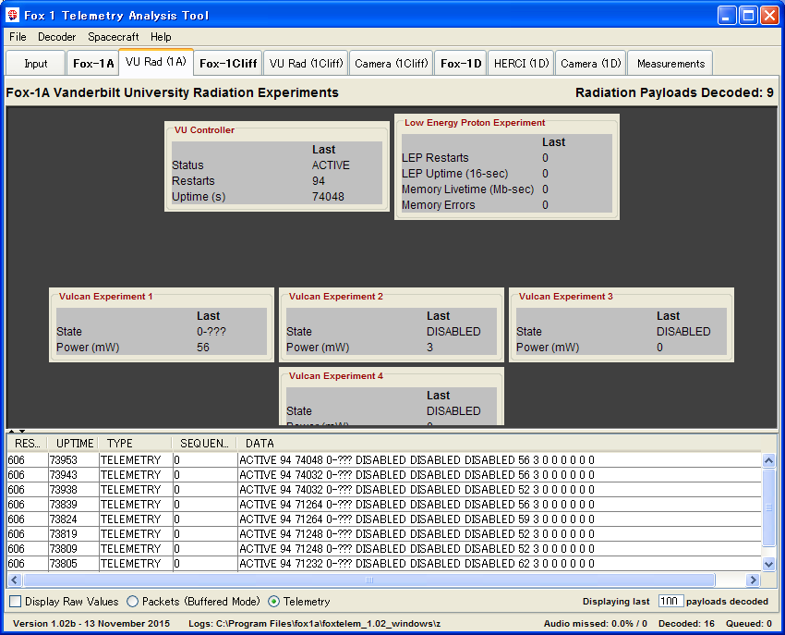Maximize the Fox 1 Telemetry window
This screenshot has height=635, width=785.
tap(748, 15)
